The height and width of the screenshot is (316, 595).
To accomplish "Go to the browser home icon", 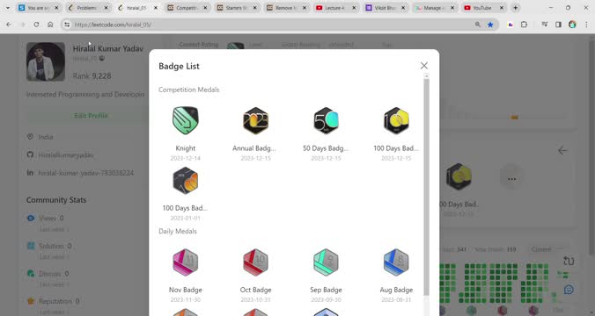I will 50,25.
